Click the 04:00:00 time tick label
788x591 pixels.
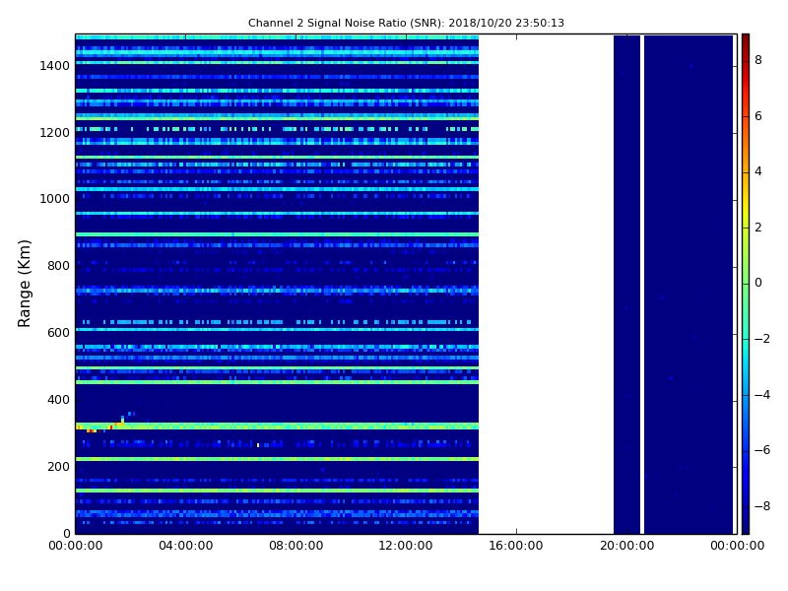(x=185, y=546)
